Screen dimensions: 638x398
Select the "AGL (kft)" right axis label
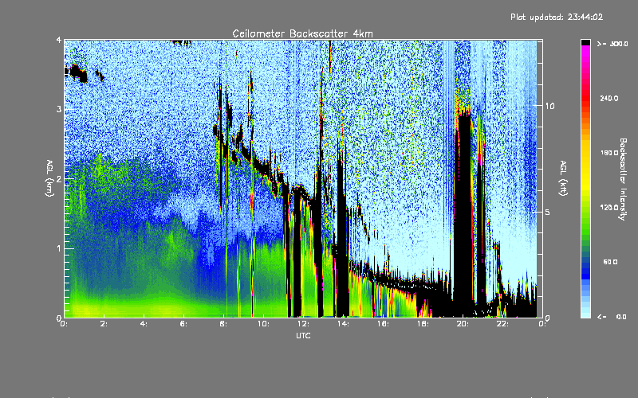(563, 178)
